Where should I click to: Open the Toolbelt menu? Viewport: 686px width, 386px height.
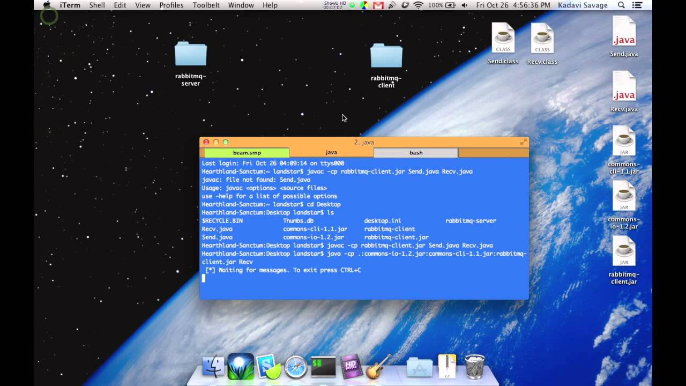[206, 5]
